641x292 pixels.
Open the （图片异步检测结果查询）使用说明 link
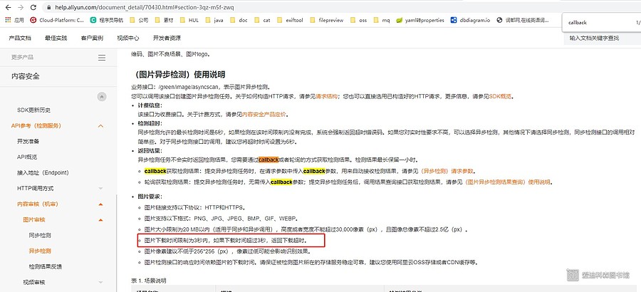tap(507, 182)
